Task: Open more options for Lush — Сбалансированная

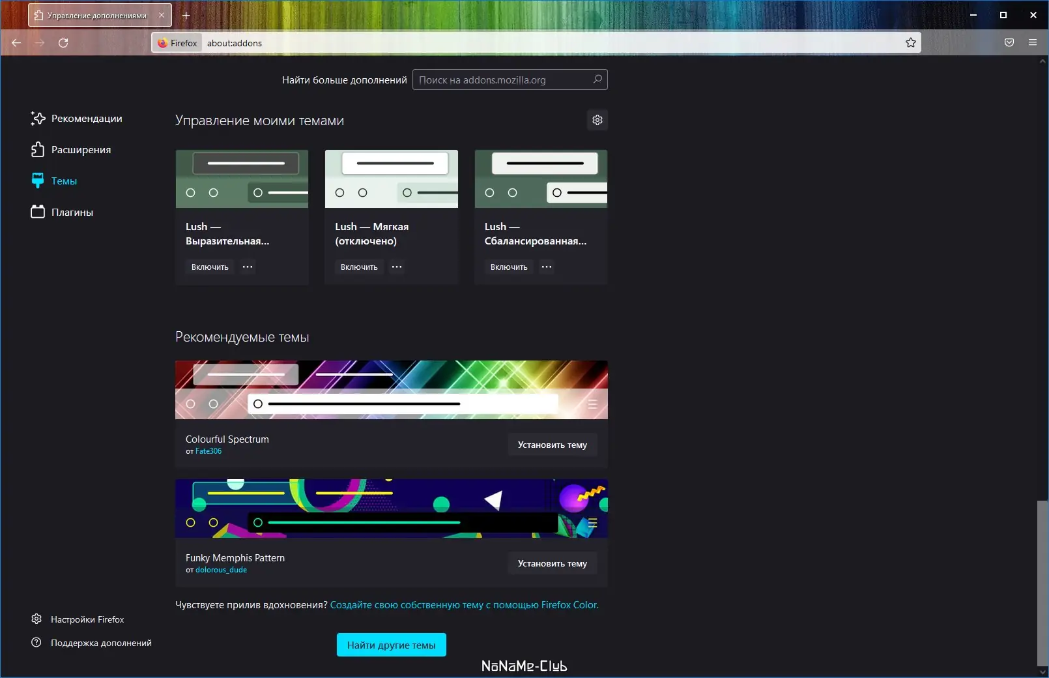Action: [x=547, y=267]
